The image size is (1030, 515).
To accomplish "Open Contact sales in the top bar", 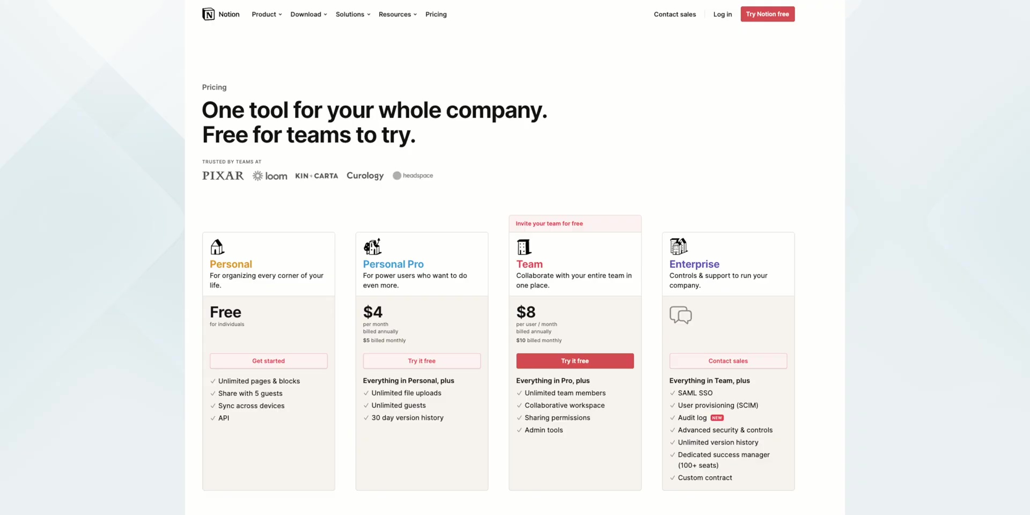I will (x=675, y=14).
